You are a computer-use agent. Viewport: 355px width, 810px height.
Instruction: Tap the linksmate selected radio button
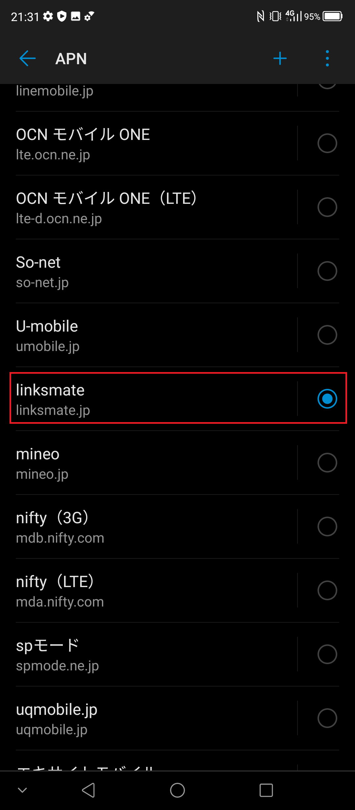point(327,399)
